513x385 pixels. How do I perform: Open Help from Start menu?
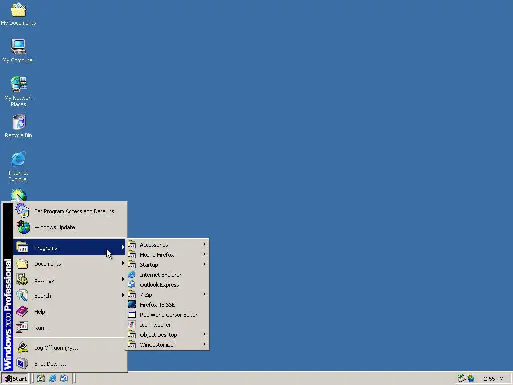click(70, 311)
